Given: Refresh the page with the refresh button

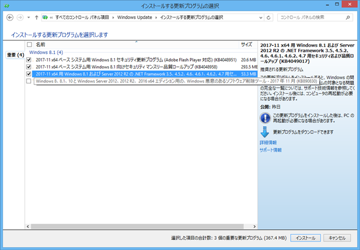Looking at the screenshot, I should [268, 17].
